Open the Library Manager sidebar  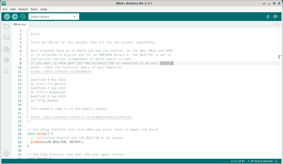point(7,49)
